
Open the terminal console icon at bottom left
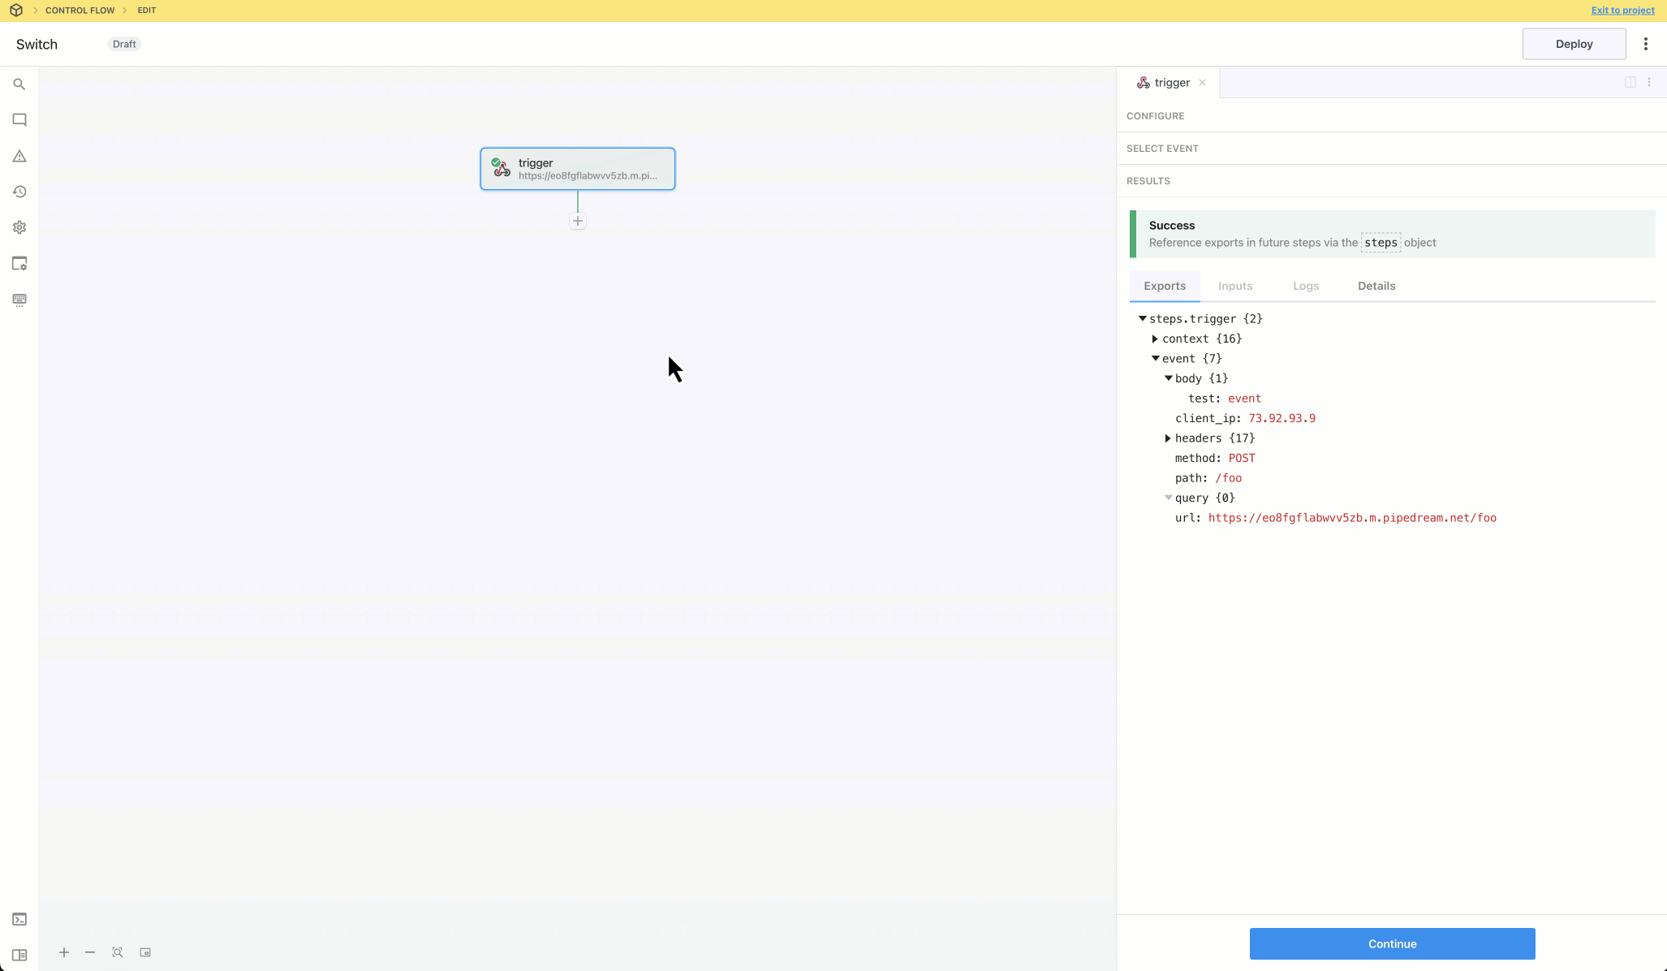click(x=19, y=919)
